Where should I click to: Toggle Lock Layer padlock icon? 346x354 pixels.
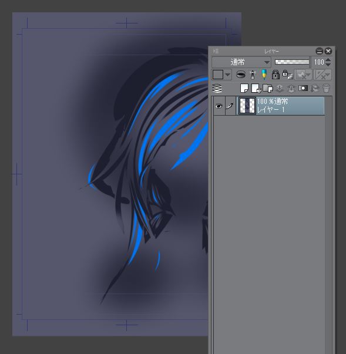point(276,75)
